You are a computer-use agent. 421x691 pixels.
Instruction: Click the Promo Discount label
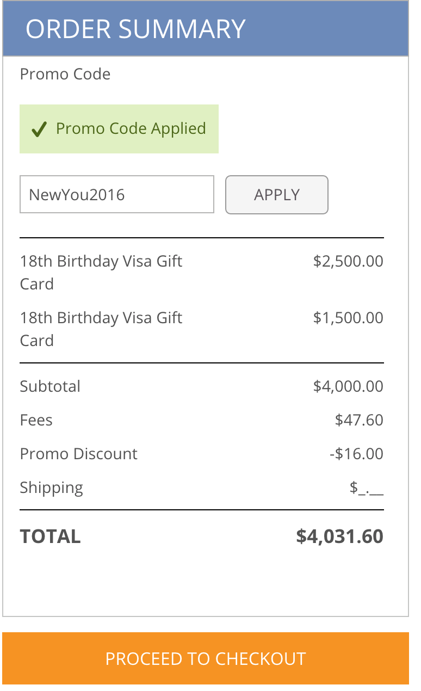[79, 454]
